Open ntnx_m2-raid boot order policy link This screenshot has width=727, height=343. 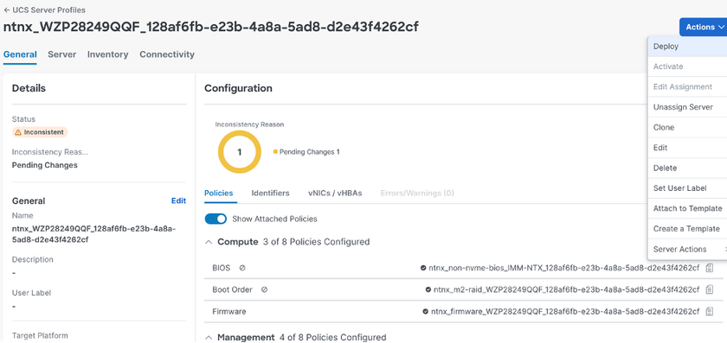click(x=566, y=289)
